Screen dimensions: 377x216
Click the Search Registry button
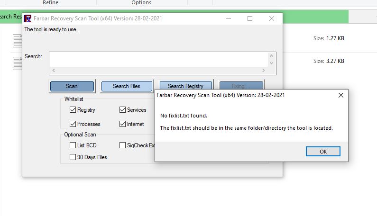[185, 85]
